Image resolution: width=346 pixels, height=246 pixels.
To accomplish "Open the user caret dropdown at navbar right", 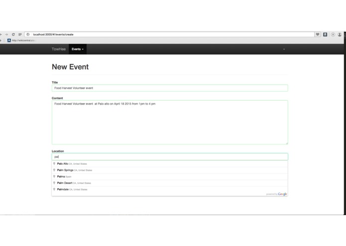I will 284,49.
